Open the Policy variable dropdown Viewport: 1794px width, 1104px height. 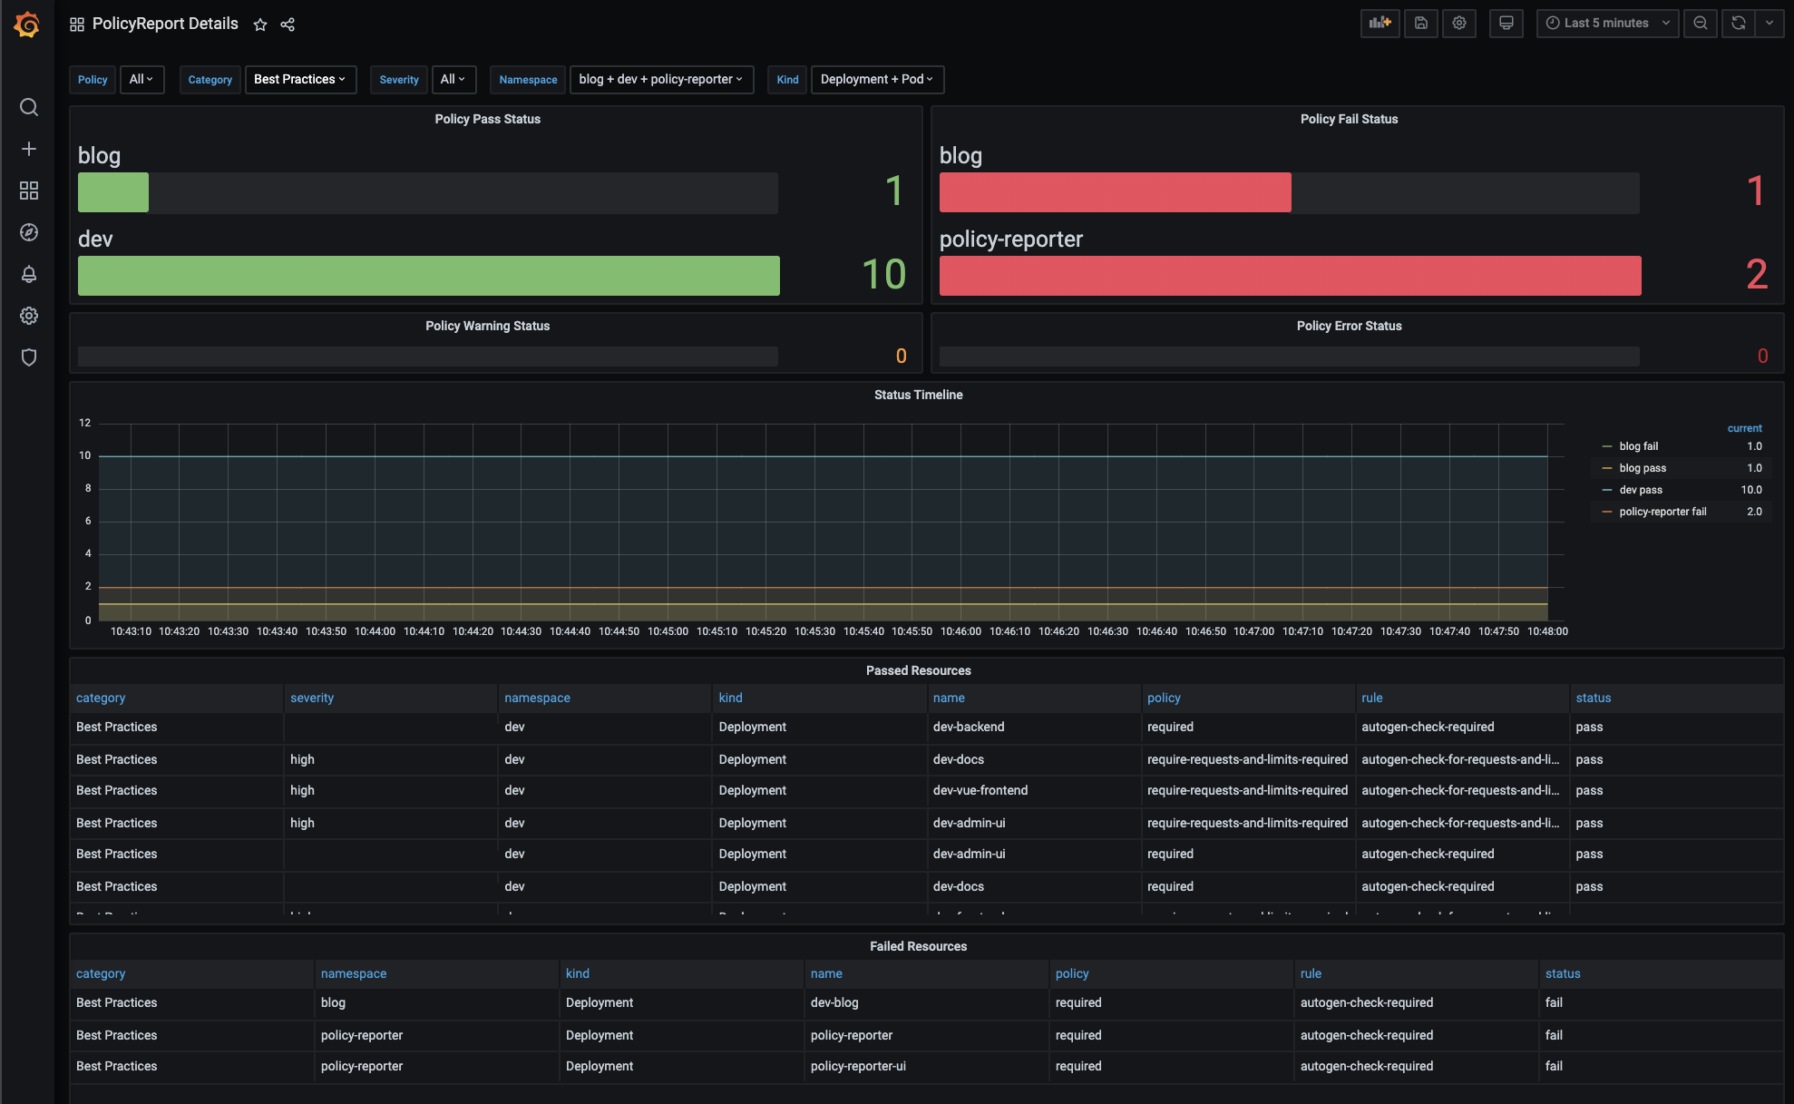tap(141, 80)
